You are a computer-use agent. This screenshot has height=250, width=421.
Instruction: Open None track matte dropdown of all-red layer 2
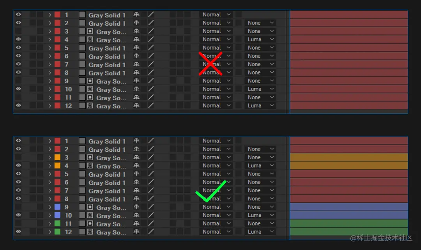point(260,23)
